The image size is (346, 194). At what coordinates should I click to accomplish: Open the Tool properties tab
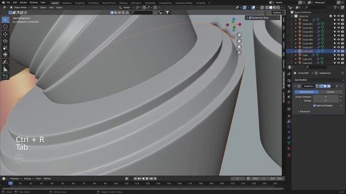pos(289,74)
